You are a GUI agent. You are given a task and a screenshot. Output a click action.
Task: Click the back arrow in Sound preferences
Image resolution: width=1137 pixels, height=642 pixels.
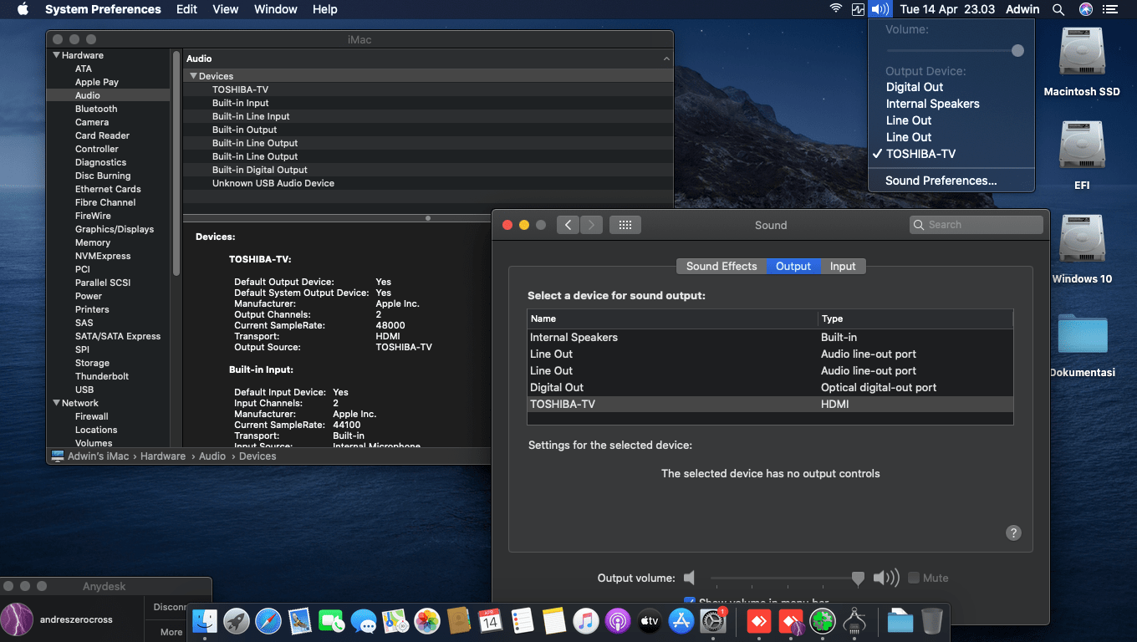pos(568,225)
